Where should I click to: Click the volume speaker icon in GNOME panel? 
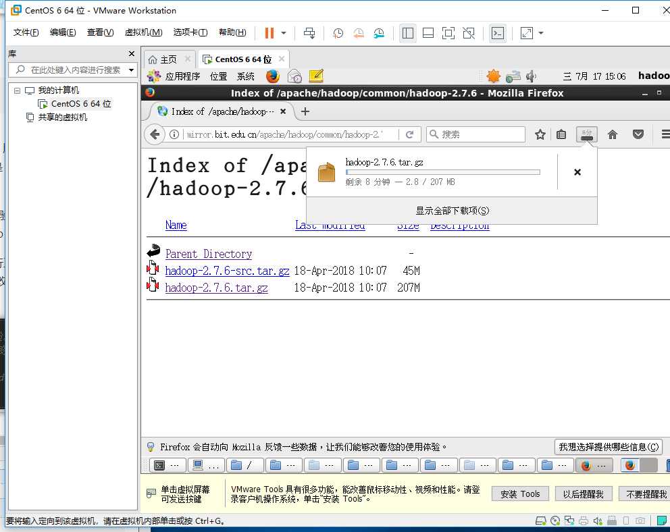tap(531, 76)
